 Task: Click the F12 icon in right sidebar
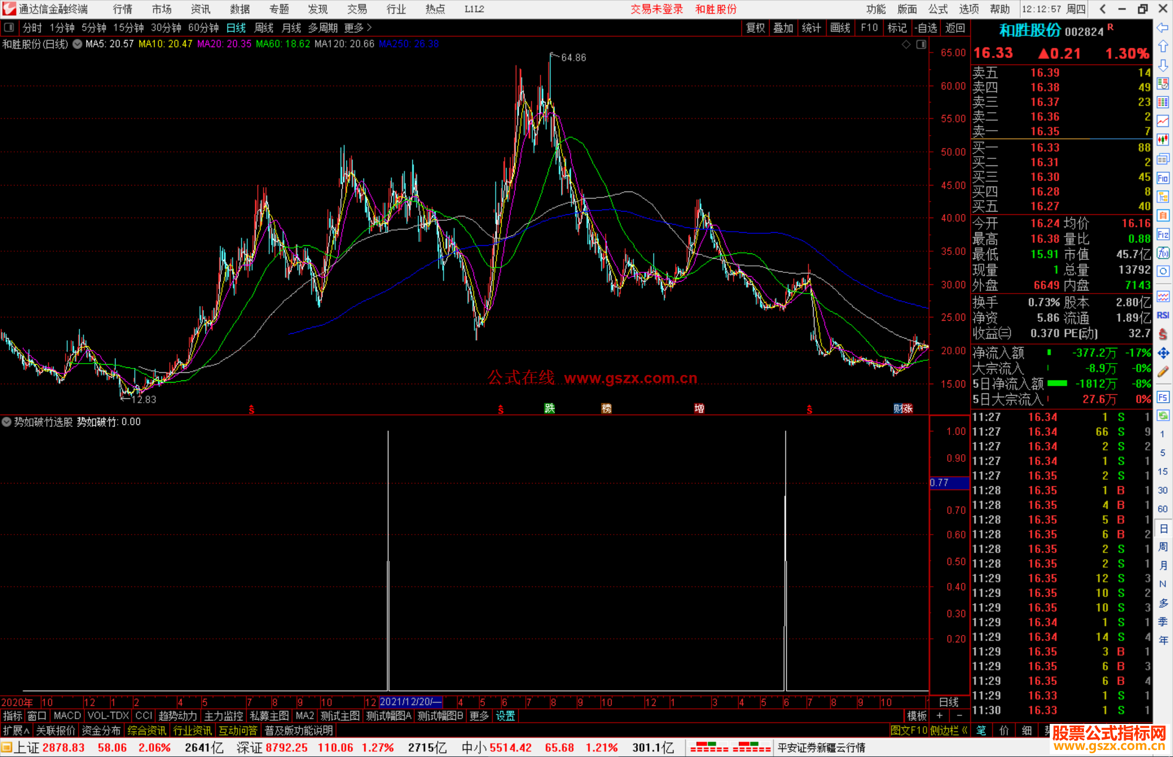coord(1163,234)
